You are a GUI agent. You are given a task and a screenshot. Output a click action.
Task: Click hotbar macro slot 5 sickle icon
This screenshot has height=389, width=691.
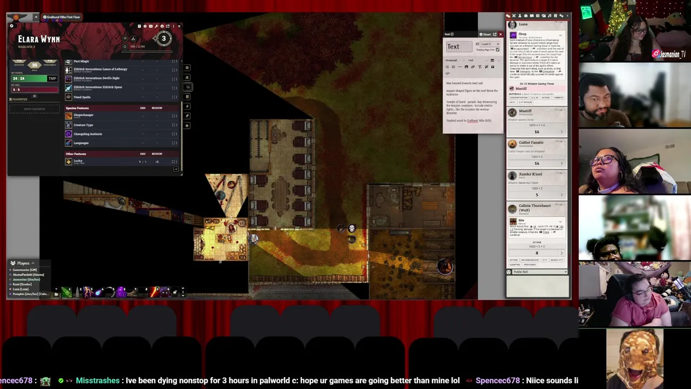(x=110, y=292)
